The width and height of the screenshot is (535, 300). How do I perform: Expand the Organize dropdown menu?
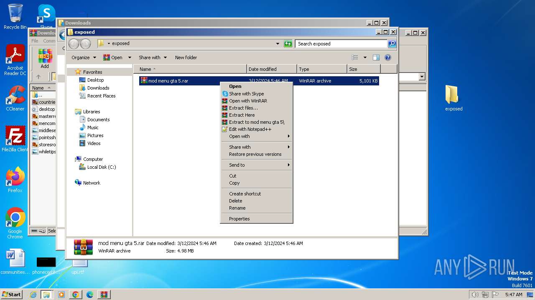pyautogui.click(x=84, y=57)
